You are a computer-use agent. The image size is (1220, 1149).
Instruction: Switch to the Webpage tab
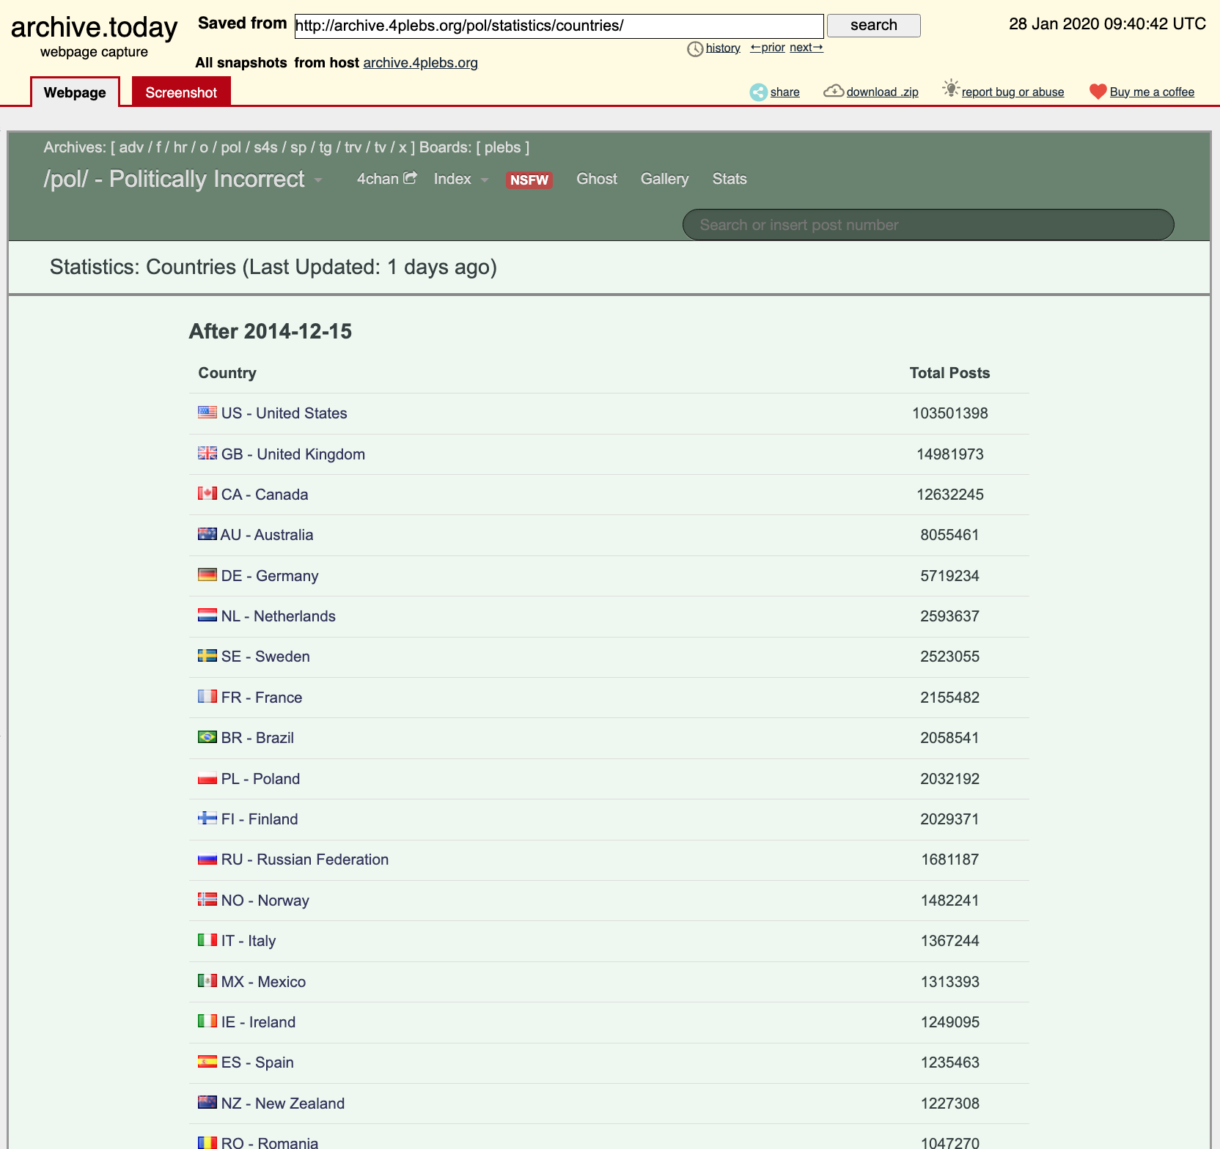tap(75, 92)
